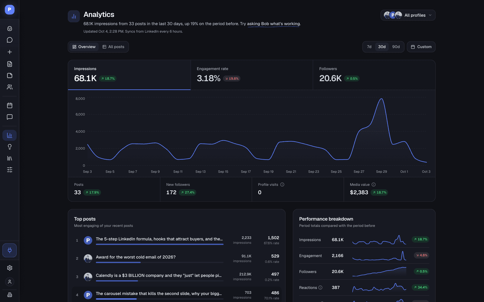
Task: Switch to the Overview tab
Action: 84,47
